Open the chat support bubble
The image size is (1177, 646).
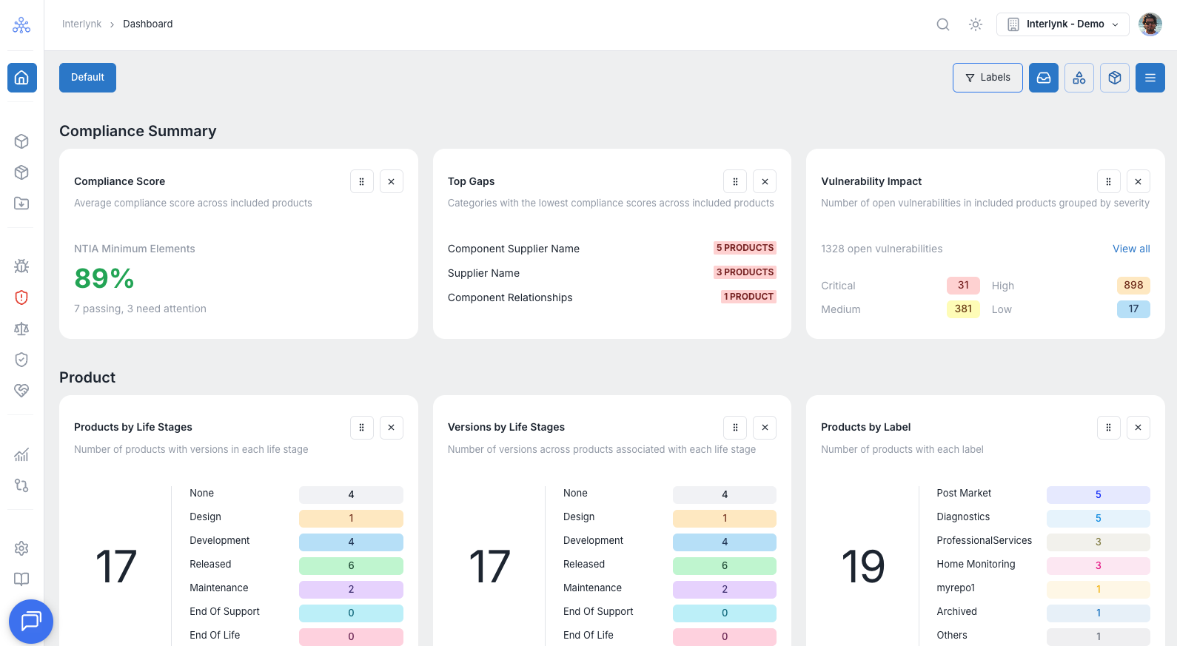(x=31, y=622)
